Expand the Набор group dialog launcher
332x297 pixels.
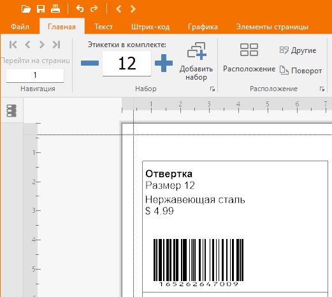click(x=212, y=89)
